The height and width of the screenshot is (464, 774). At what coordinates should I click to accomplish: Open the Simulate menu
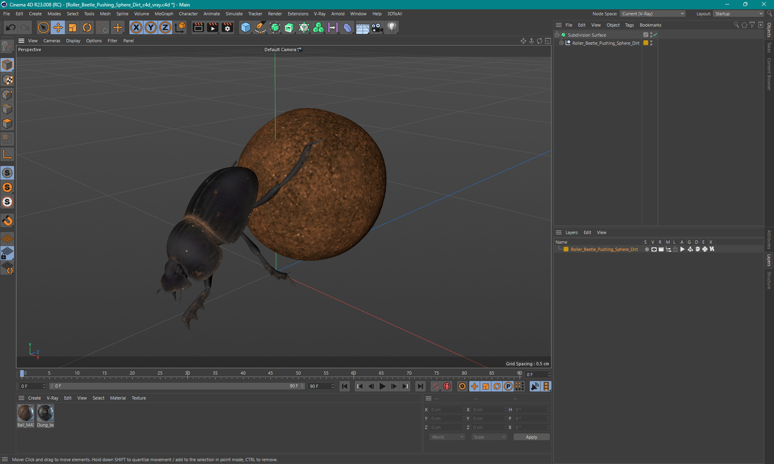click(x=234, y=14)
